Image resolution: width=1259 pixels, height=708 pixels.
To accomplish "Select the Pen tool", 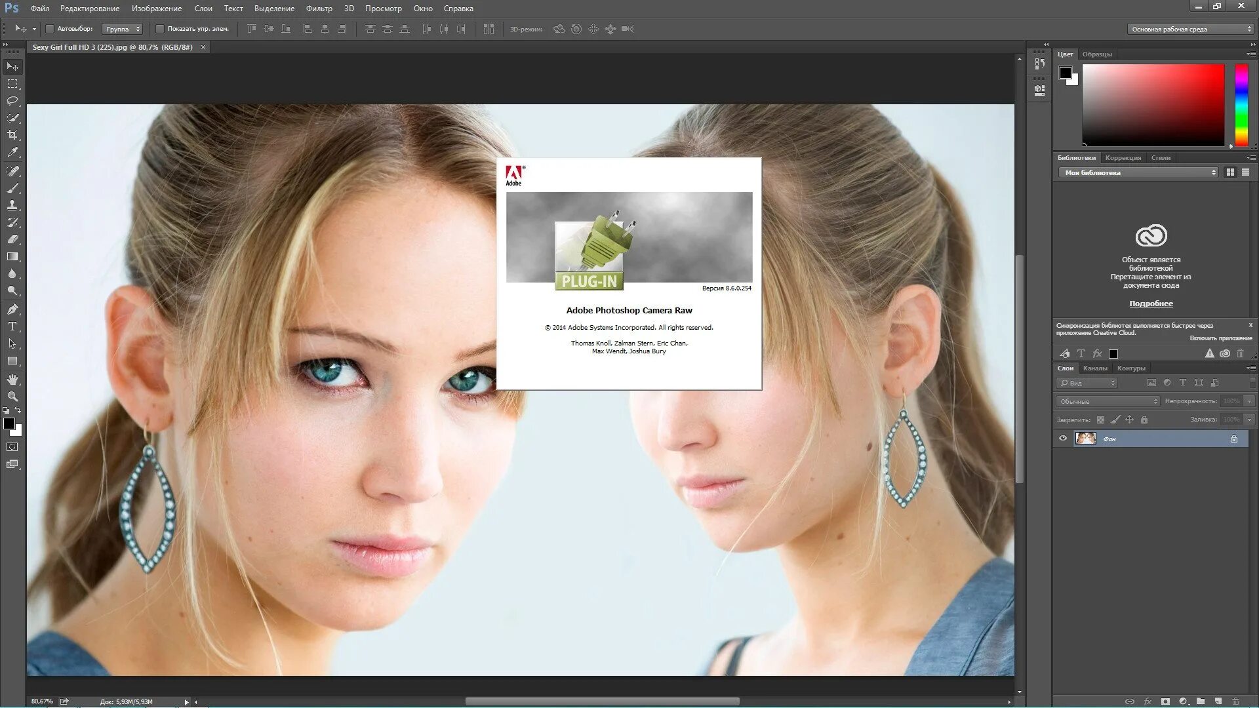I will (12, 309).
